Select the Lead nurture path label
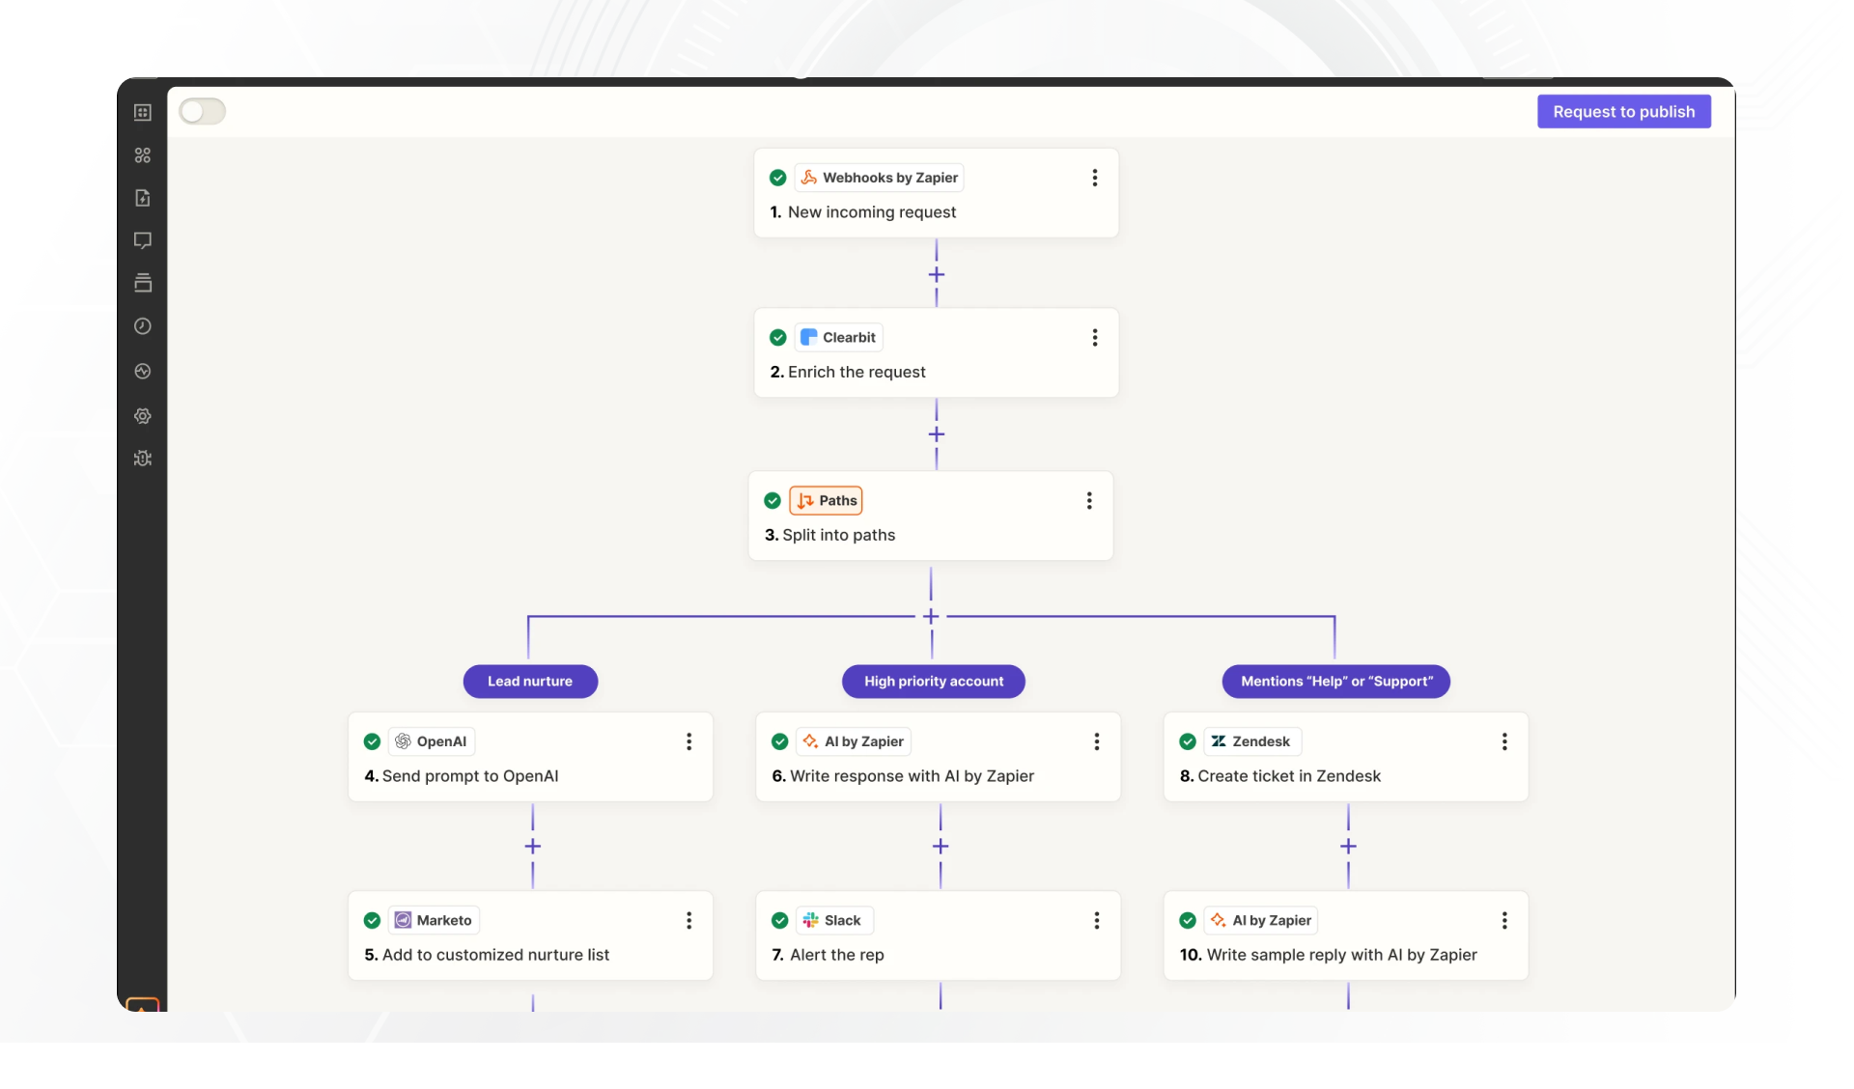 click(530, 681)
